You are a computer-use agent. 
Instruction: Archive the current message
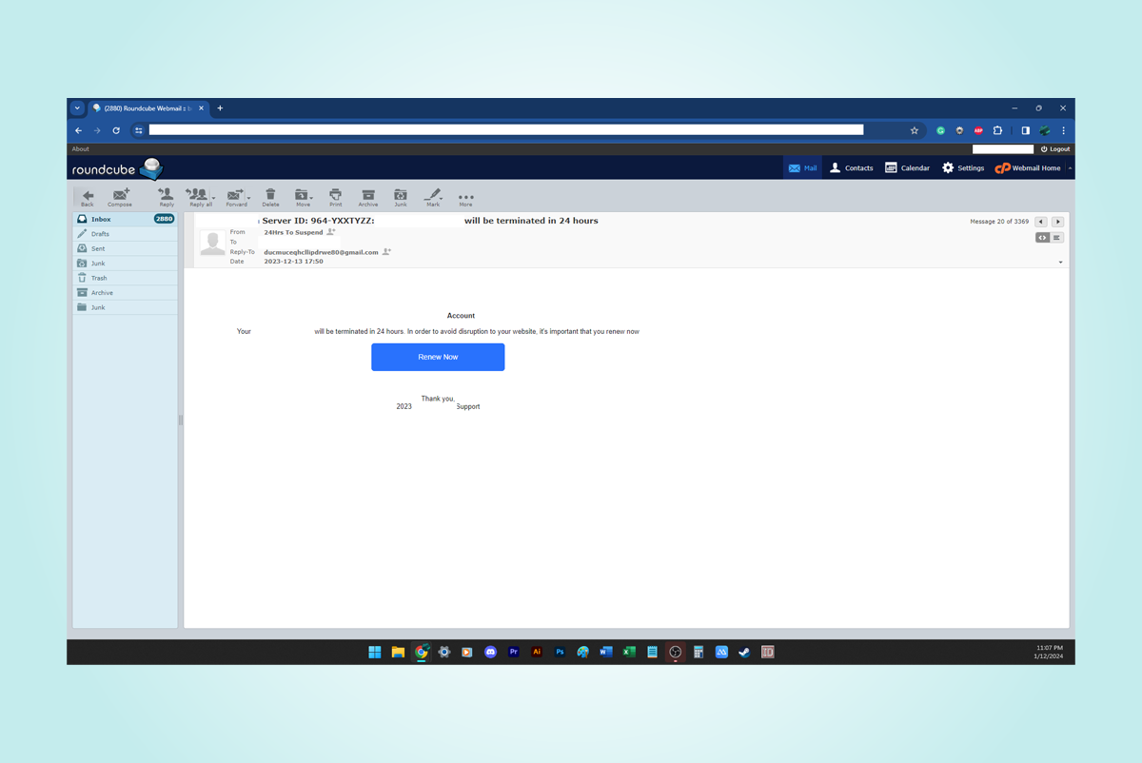368,196
